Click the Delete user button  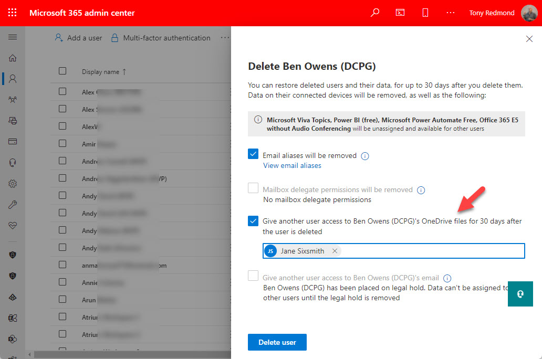coord(277,342)
